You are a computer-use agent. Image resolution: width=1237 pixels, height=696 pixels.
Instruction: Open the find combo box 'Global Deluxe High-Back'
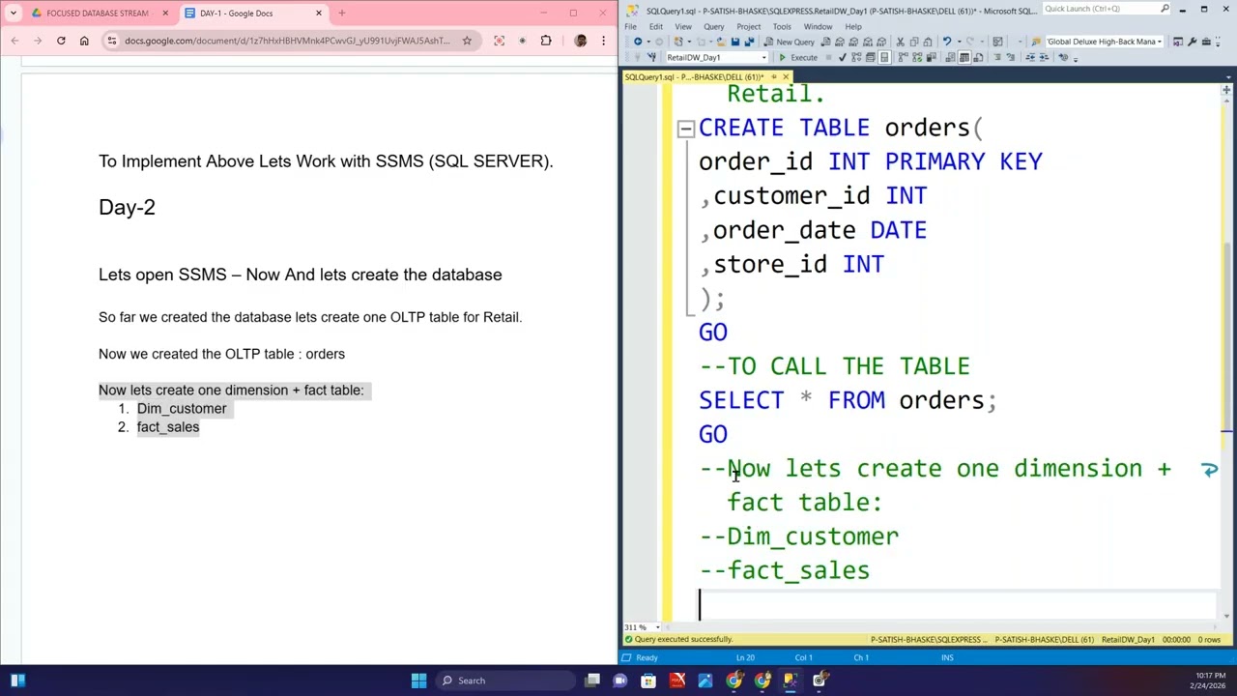pos(1105,42)
